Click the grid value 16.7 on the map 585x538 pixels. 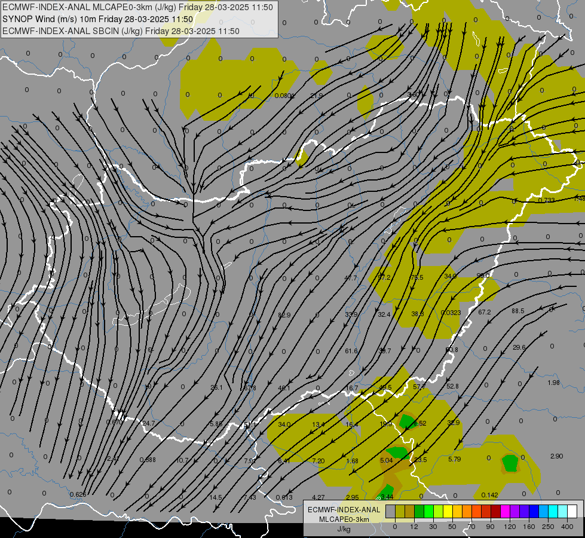[352, 388]
